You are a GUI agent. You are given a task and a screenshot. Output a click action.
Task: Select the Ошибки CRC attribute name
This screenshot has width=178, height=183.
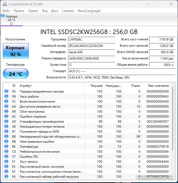point(29,157)
